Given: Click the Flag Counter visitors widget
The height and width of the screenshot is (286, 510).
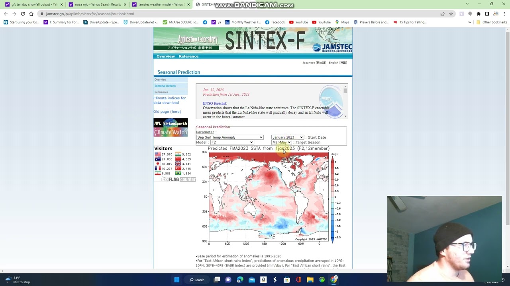Looking at the screenshot, I should [175, 164].
